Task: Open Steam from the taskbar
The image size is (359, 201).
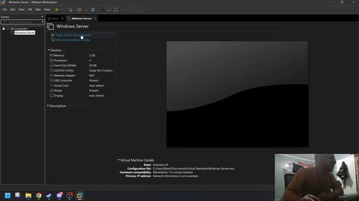Action: click(49, 195)
